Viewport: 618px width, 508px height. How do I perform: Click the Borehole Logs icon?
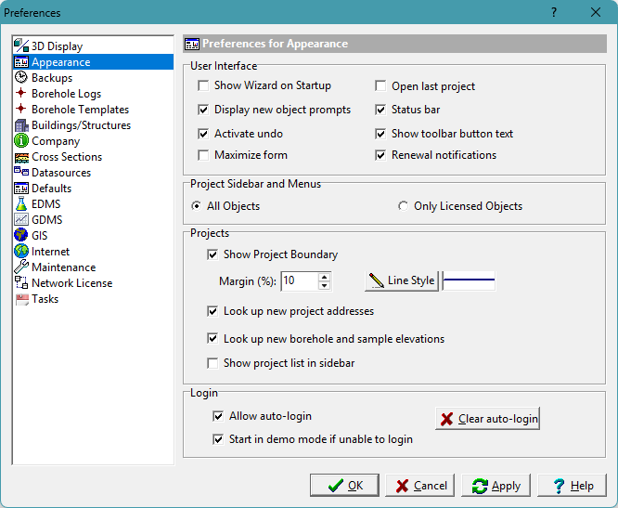point(21,94)
